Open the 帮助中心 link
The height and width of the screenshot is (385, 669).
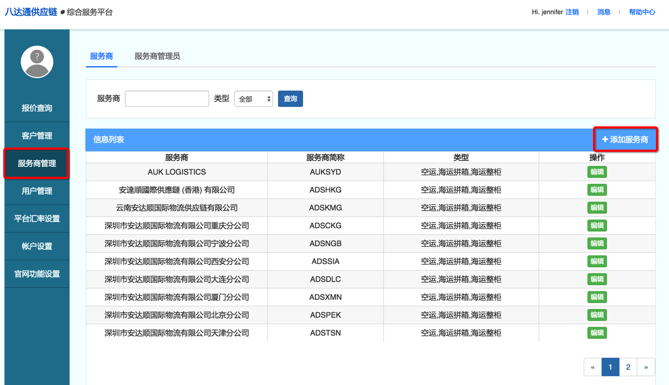[x=642, y=12]
